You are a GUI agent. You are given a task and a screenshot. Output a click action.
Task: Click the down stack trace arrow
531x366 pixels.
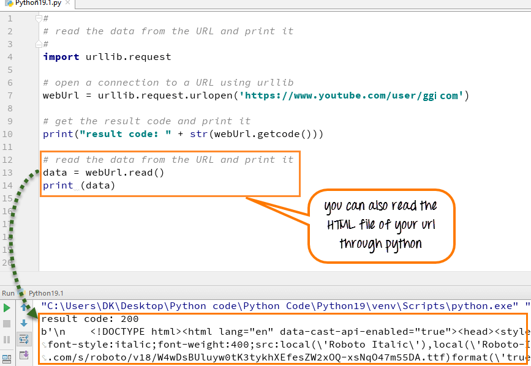(x=24, y=323)
